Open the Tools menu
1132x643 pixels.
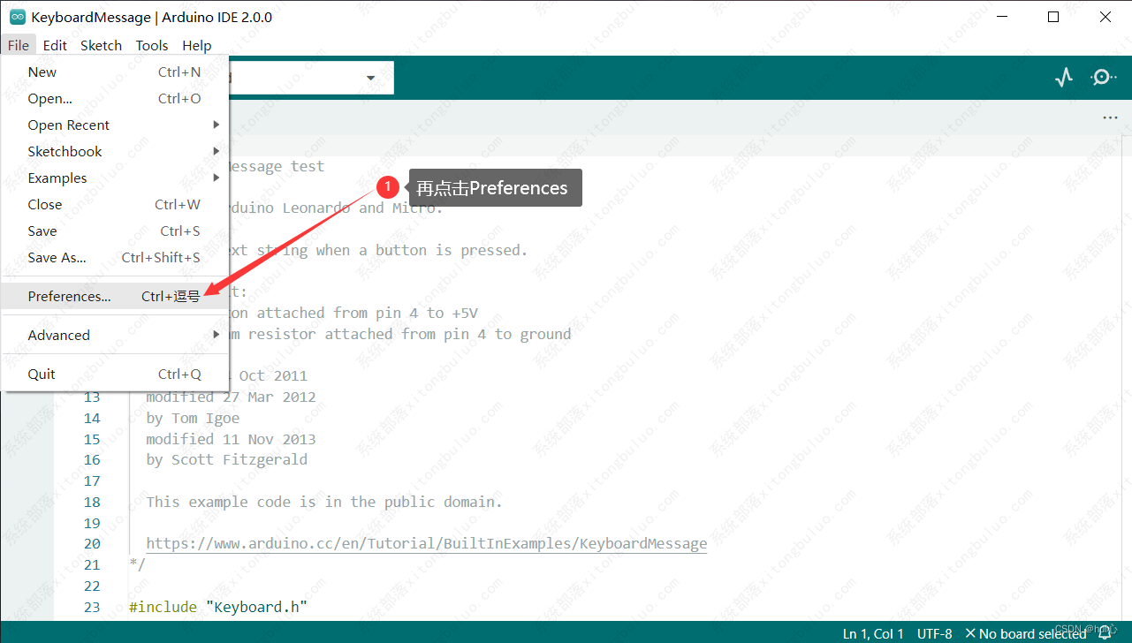pyautogui.click(x=151, y=45)
